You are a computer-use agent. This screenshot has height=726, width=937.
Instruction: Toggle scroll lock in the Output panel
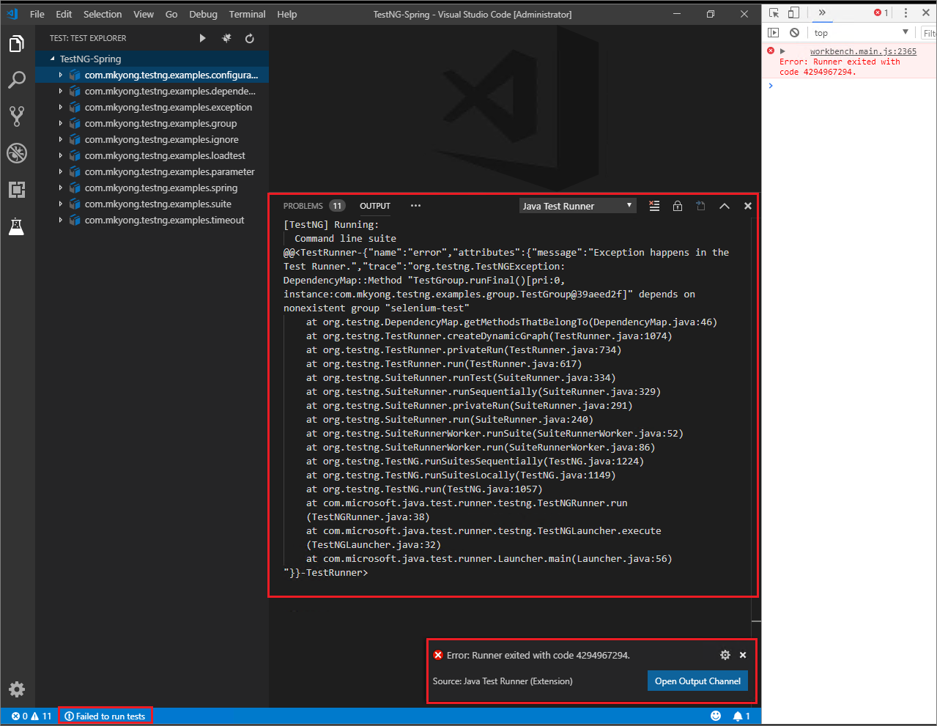tap(677, 206)
